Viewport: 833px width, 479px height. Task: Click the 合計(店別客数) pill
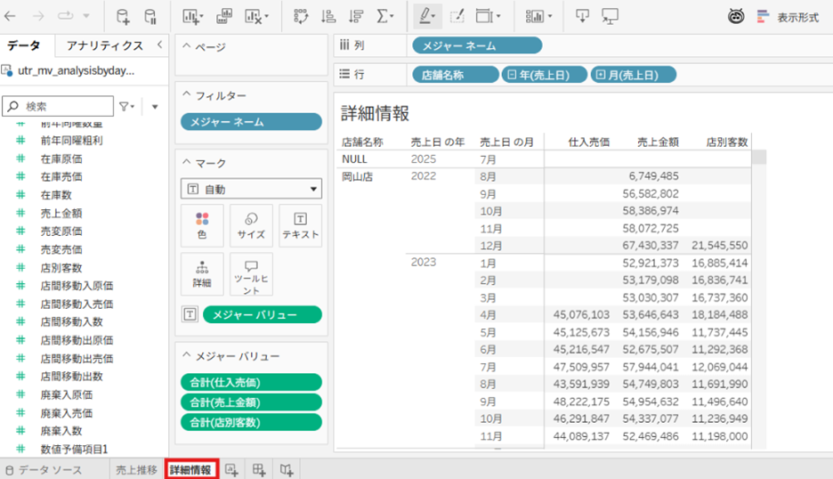pyautogui.click(x=251, y=422)
